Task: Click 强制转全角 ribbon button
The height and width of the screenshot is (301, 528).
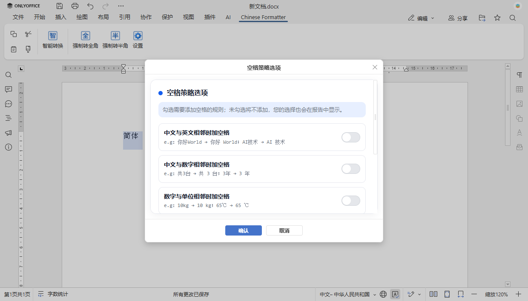Action: (86, 40)
